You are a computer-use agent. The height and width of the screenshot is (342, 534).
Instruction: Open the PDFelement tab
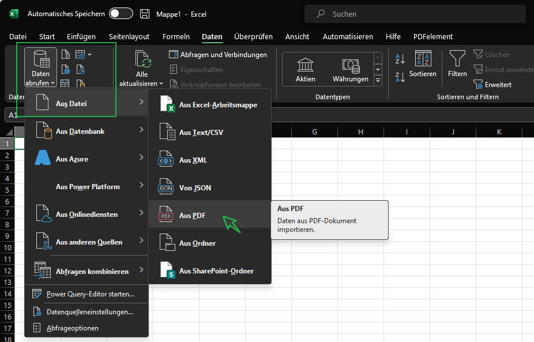pyautogui.click(x=433, y=36)
